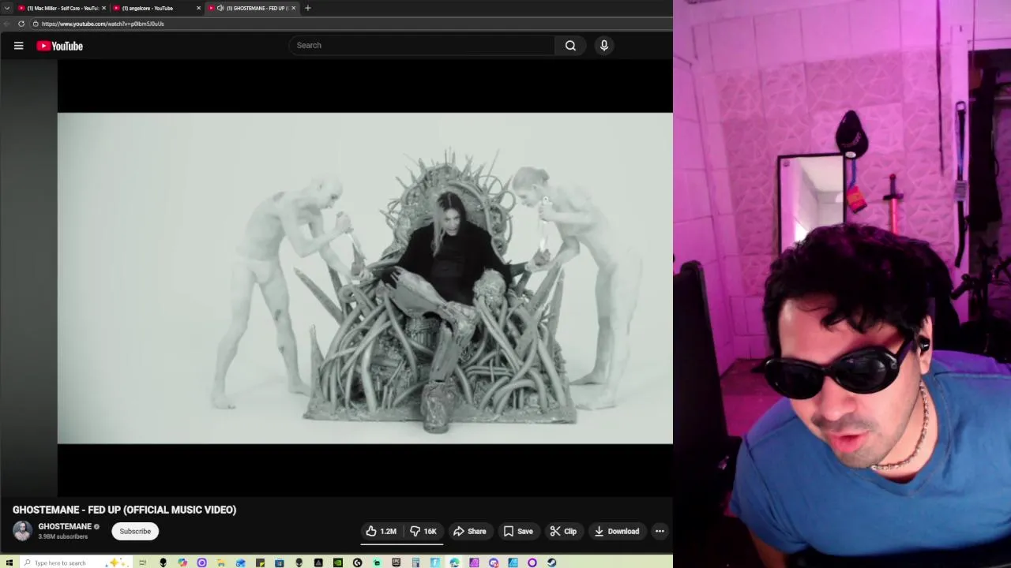1011x568 pixels.
Task: Reload the page
Action: click(21, 24)
